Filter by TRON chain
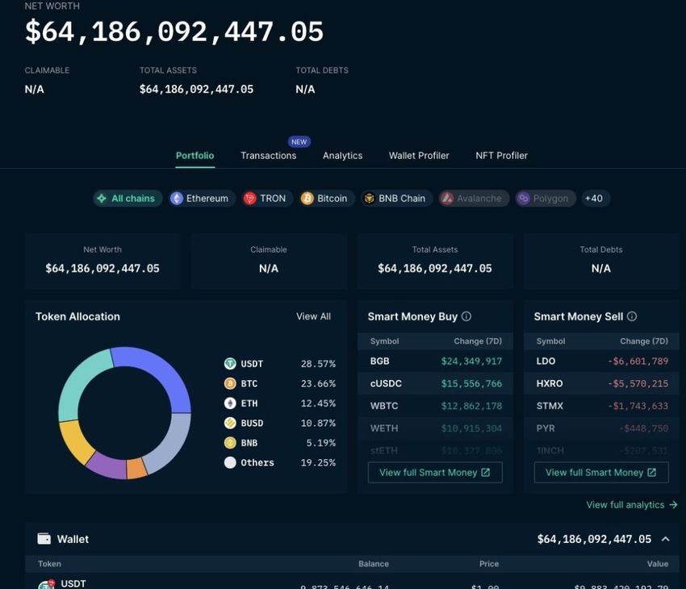The height and width of the screenshot is (589, 686). click(x=267, y=198)
